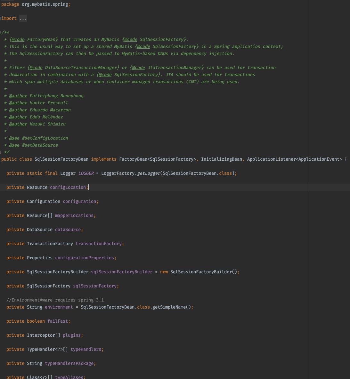Select the mapperLocations field name
Viewport: 350px width, 379px height.
coord(74,215)
